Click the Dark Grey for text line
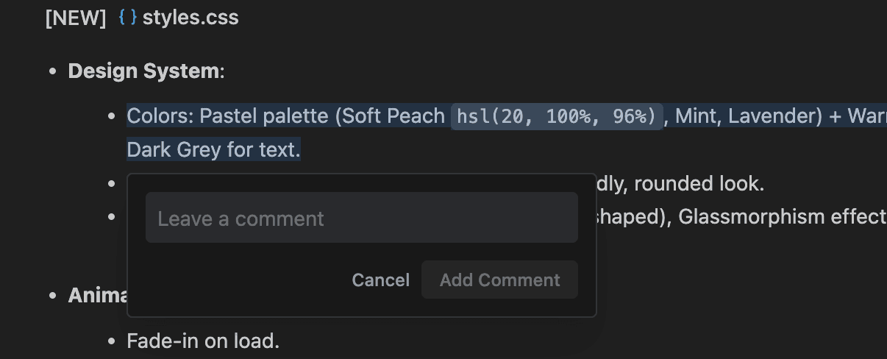Image resolution: width=887 pixels, height=359 pixels. click(213, 150)
